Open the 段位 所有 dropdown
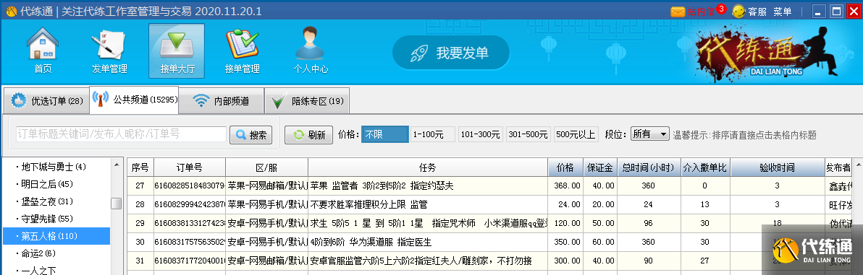 (x=650, y=134)
